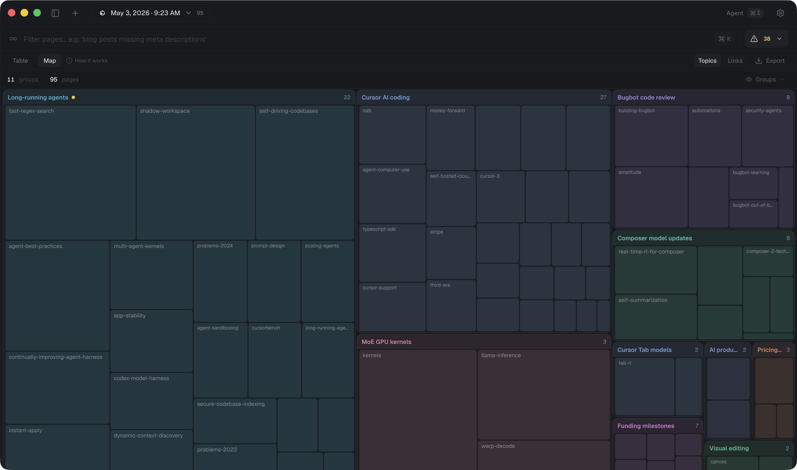The height and width of the screenshot is (470, 797).
Task: Click the Long-running agents group title
Action: click(x=38, y=98)
